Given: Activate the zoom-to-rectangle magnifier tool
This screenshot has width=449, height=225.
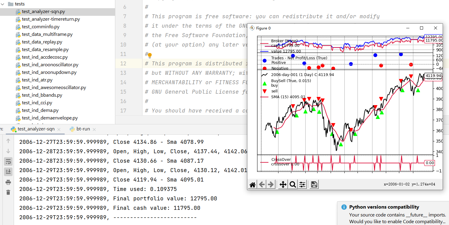Looking at the screenshot, I should pos(293,185).
